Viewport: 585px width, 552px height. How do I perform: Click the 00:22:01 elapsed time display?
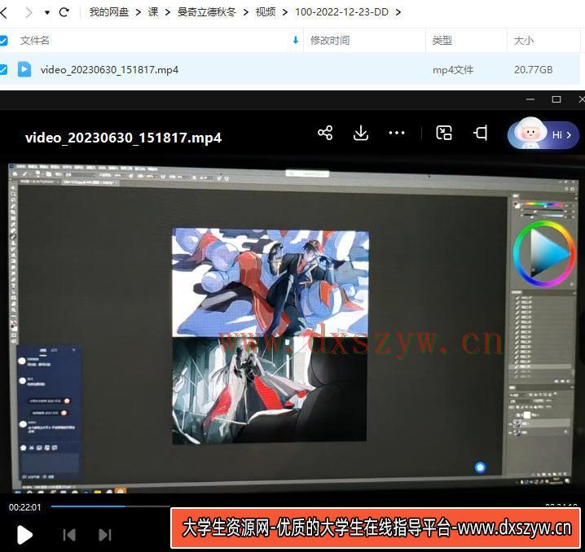[25, 507]
